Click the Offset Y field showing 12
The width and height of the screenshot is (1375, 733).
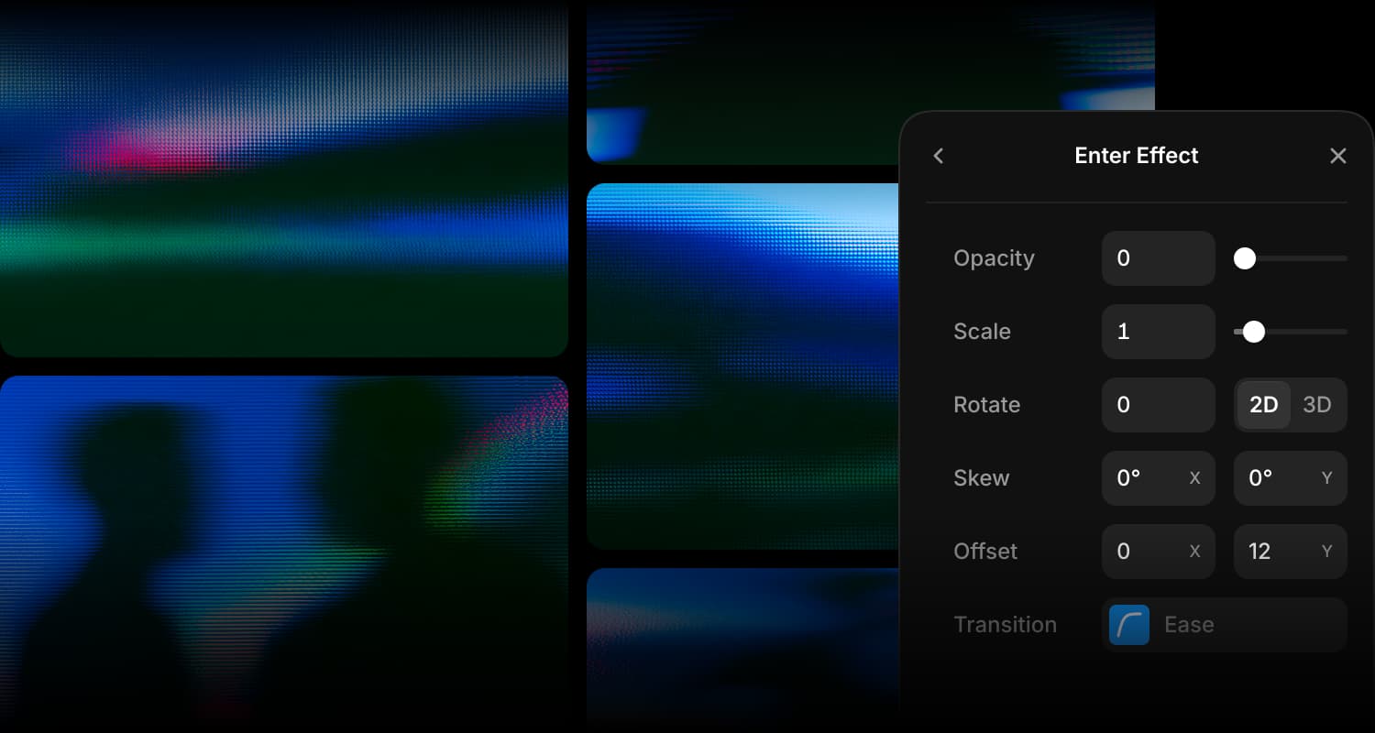[x=1291, y=552]
